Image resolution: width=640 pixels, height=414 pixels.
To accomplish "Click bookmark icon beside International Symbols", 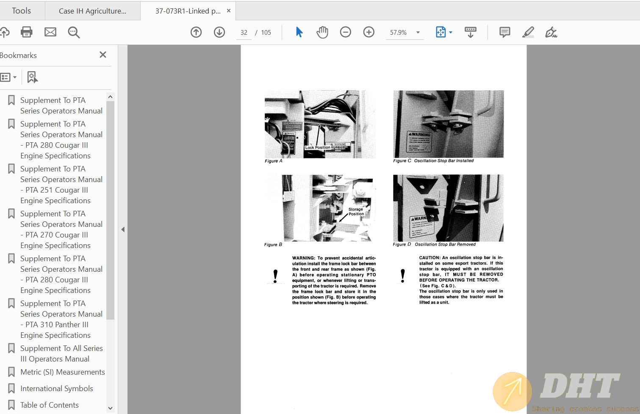I will pos(11,388).
